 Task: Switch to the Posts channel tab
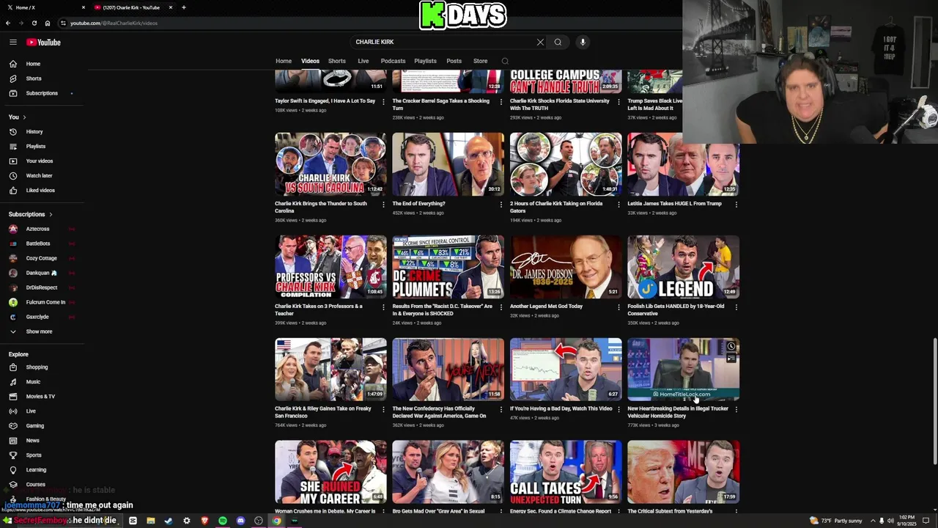pos(454,61)
